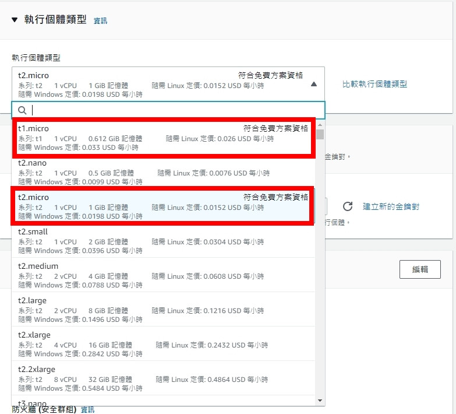This screenshot has height=414, width=456.
Task: Open the 建立新的金鑰對 link
Action: pyautogui.click(x=391, y=207)
